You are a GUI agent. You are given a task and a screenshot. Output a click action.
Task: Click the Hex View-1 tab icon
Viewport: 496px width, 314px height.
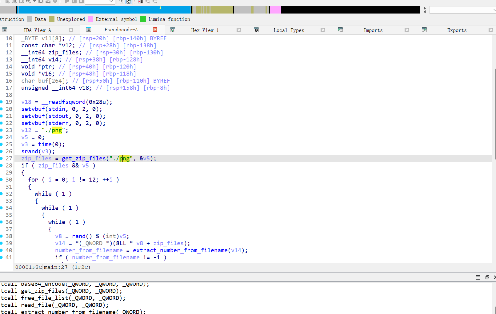173,30
